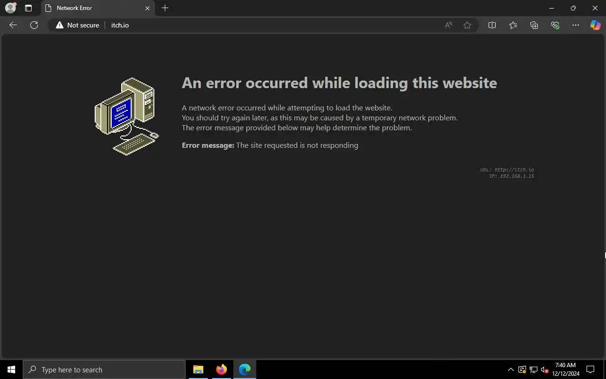The height and width of the screenshot is (379, 606).
Task: Toggle the Tab actions menu icon
Action: click(x=28, y=8)
